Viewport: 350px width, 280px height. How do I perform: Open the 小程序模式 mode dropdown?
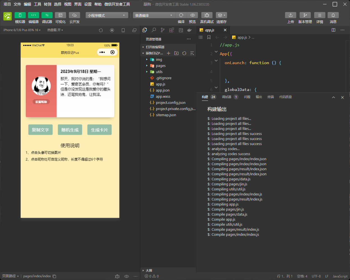107,15
